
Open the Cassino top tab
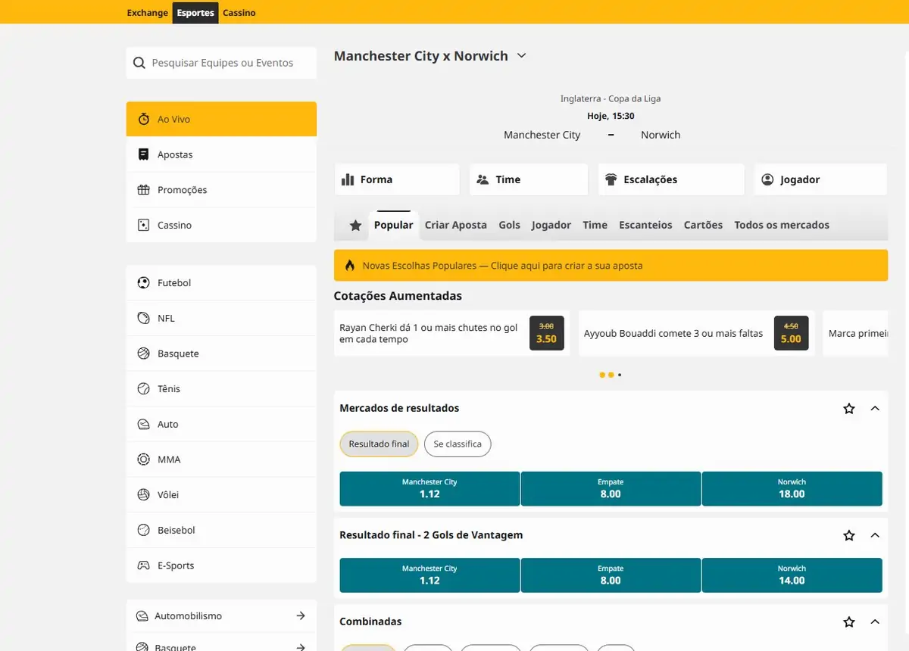pyautogui.click(x=239, y=13)
